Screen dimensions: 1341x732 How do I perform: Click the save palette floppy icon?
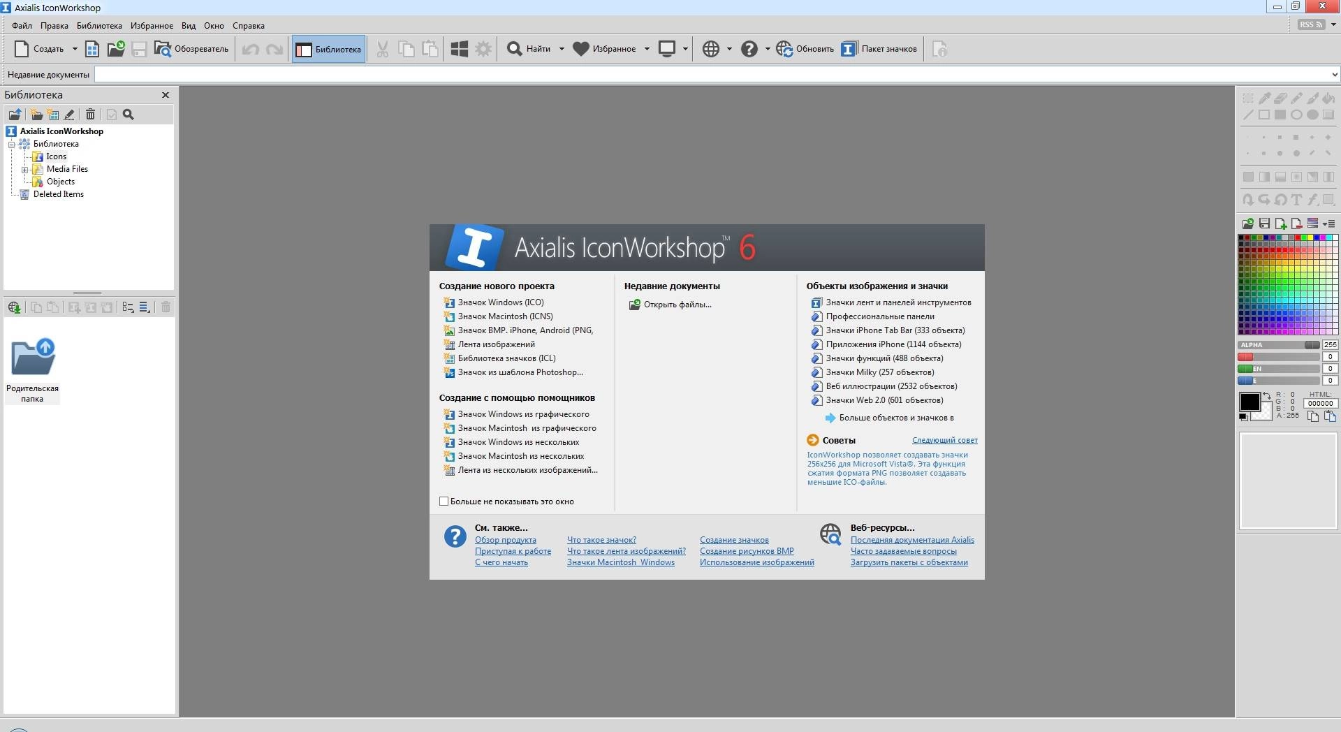coord(1264,224)
